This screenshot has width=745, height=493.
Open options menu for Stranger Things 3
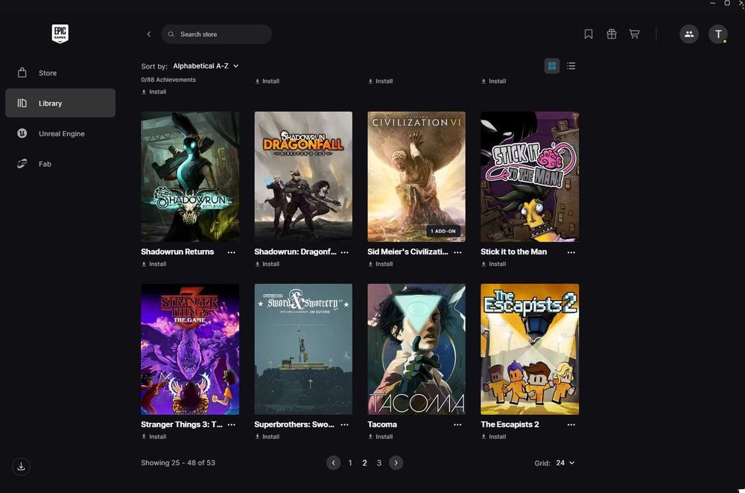tap(232, 424)
